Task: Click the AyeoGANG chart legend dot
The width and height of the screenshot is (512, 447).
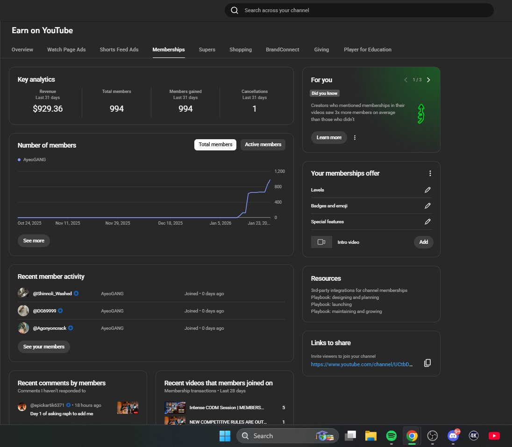Action: coord(19,160)
